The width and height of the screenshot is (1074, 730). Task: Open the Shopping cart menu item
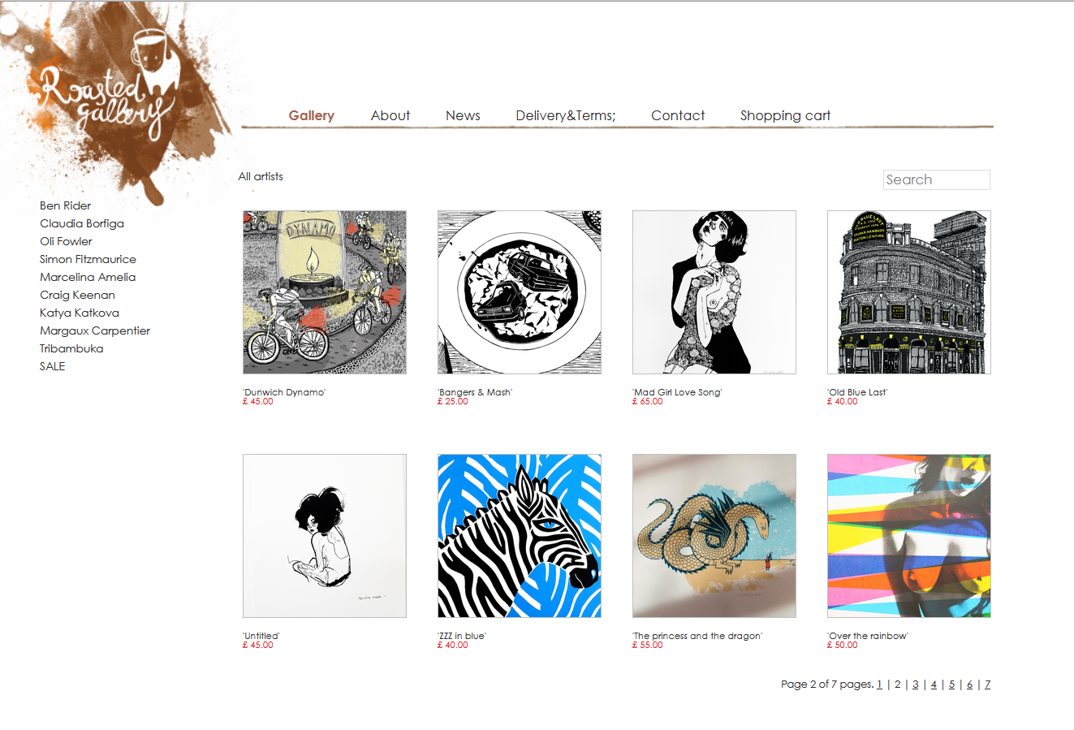click(785, 115)
